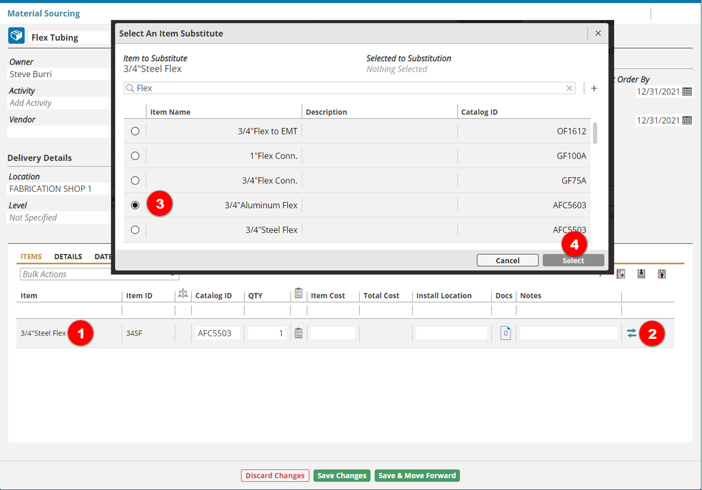Screen dimensions: 702x490
Task: Choose the 1"Flex Conn. radio option
Action: pyautogui.click(x=135, y=156)
